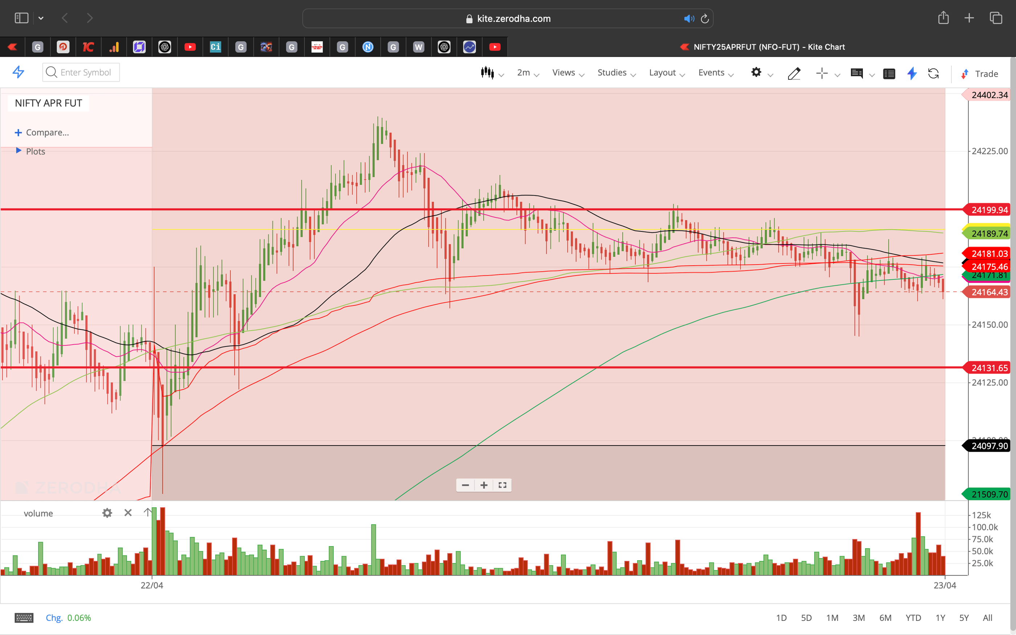Refresh the chart with the reload icon

tap(934, 73)
